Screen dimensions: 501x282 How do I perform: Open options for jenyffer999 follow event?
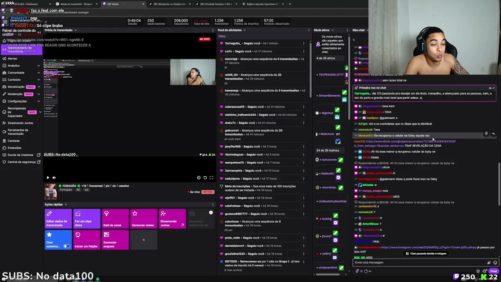[x=303, y=146]
